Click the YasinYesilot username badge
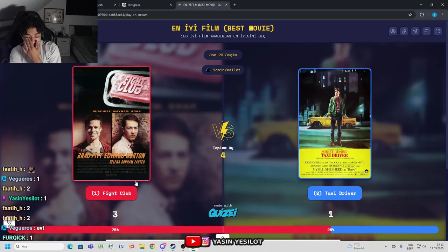The width and height of the screenshot is (448, 252). pyautogui.click(x=223, y=70)
